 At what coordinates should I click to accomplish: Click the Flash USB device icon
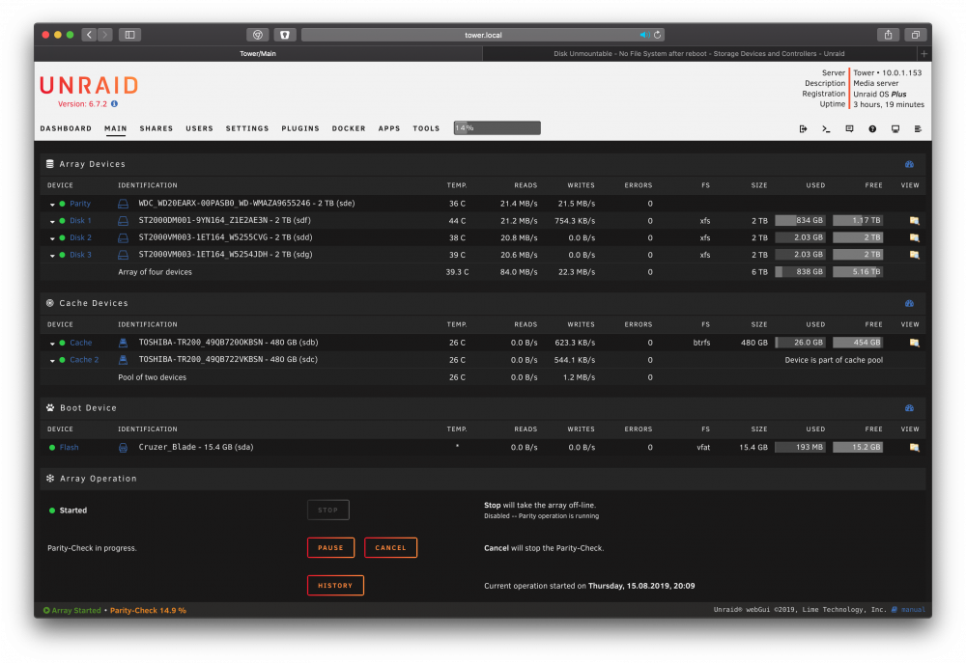coord(124,448)
